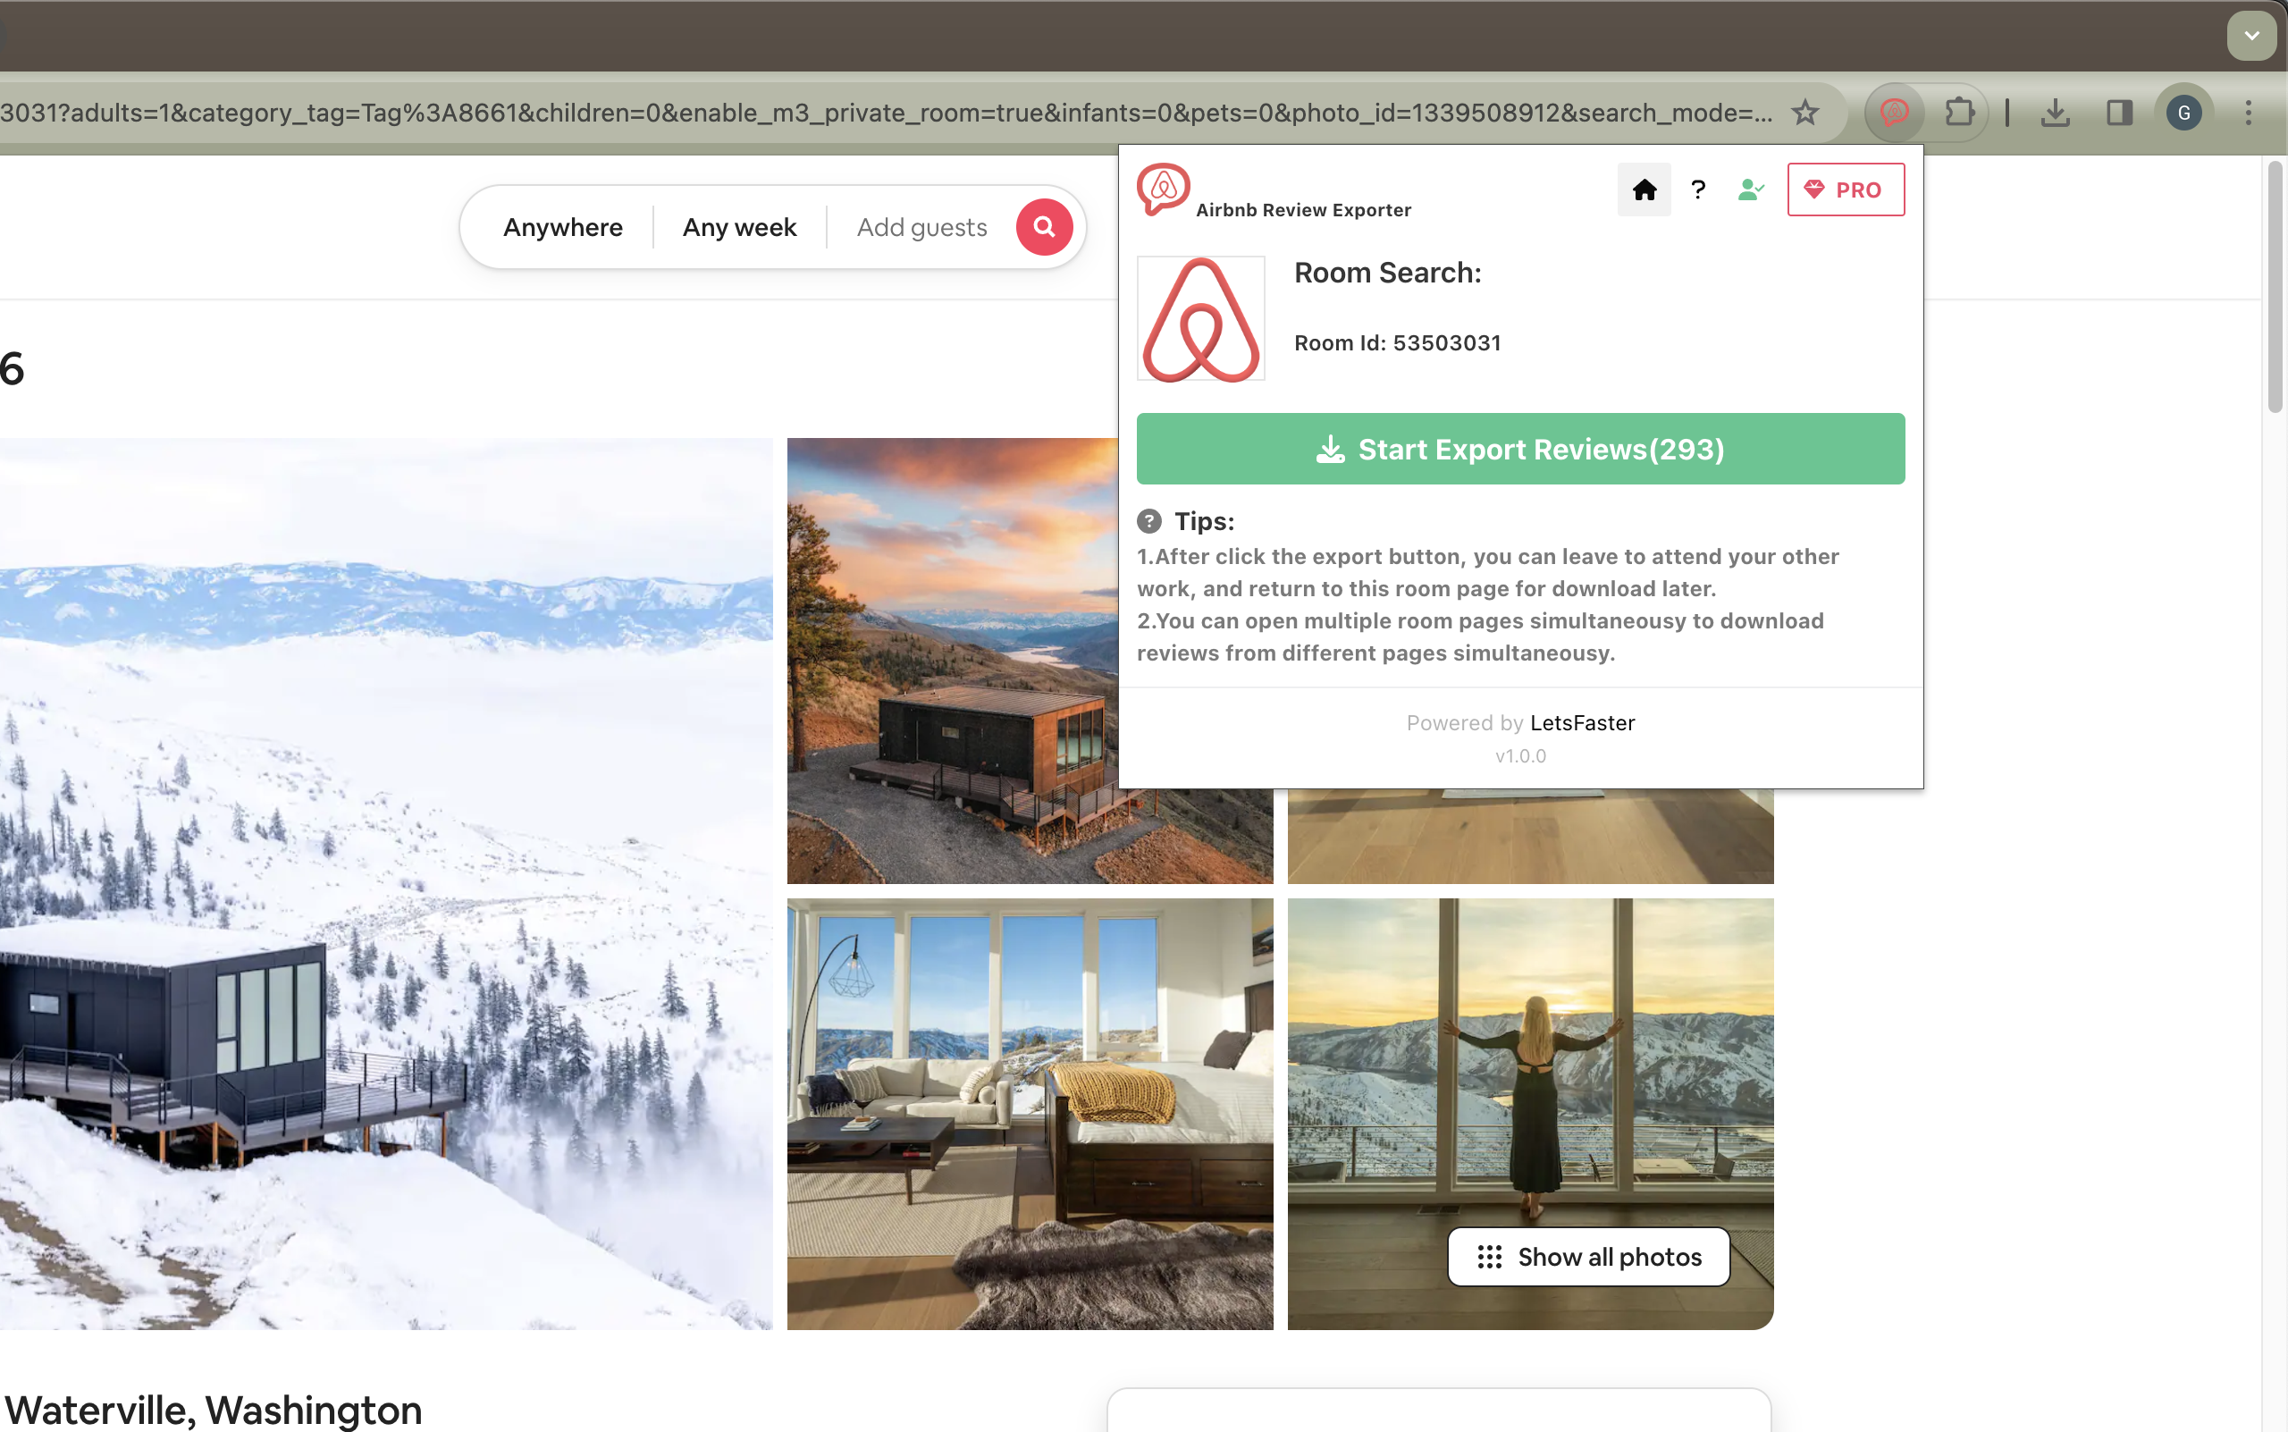Open the snowy cabin main photo
Viewport: 2288px width, 1432px height.
(386, 884)
